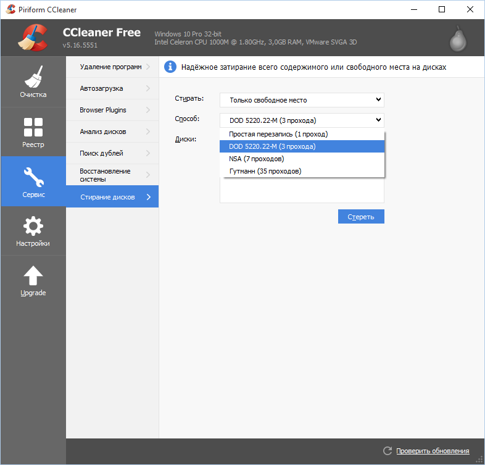Choose Простая перезапись (1 проход)
This screenshot has height=465, width=485.
pyautogui.click(x=302, y=134)
